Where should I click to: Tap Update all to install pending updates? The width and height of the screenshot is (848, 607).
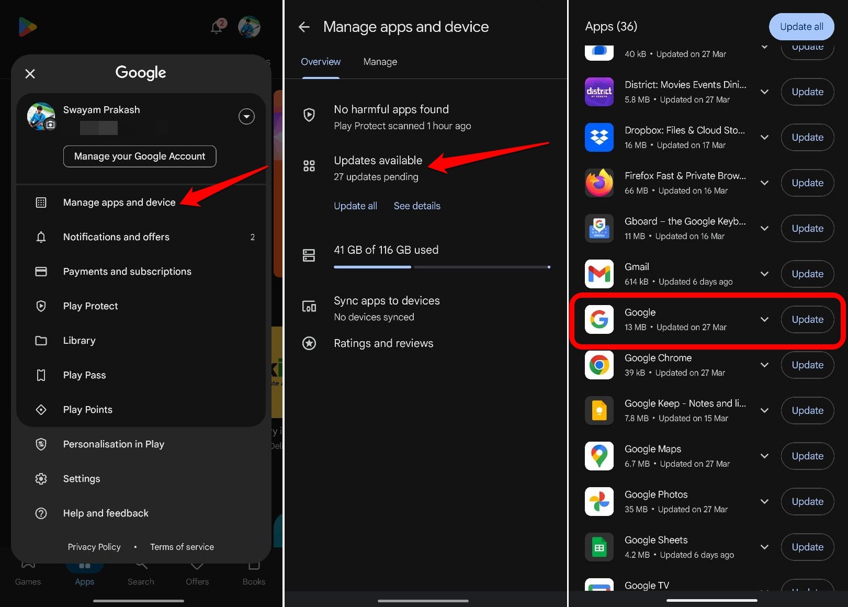(x=801, y=26)
